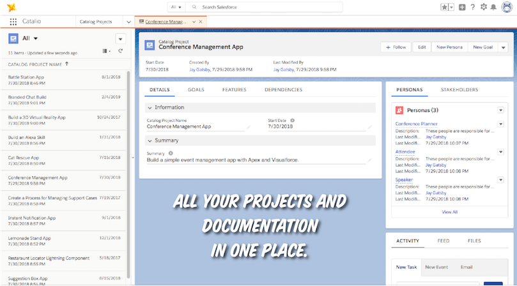Click the Edit button
Screen dimensions: 517x286
[x=422, y=47]
